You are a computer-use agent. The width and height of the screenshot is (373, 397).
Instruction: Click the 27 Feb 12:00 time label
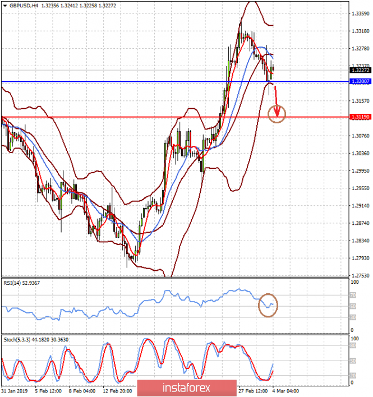tap(253, 391)
